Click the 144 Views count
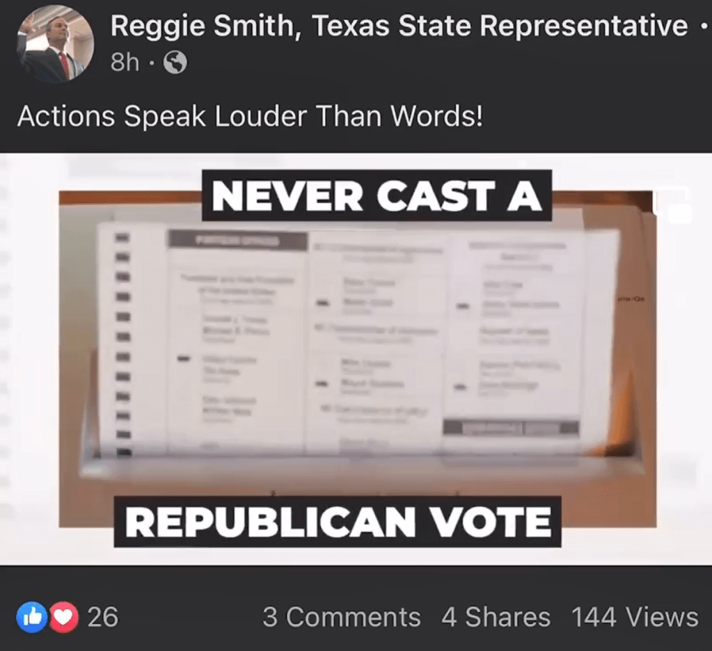Screen dimensions: 712x651 635,617
